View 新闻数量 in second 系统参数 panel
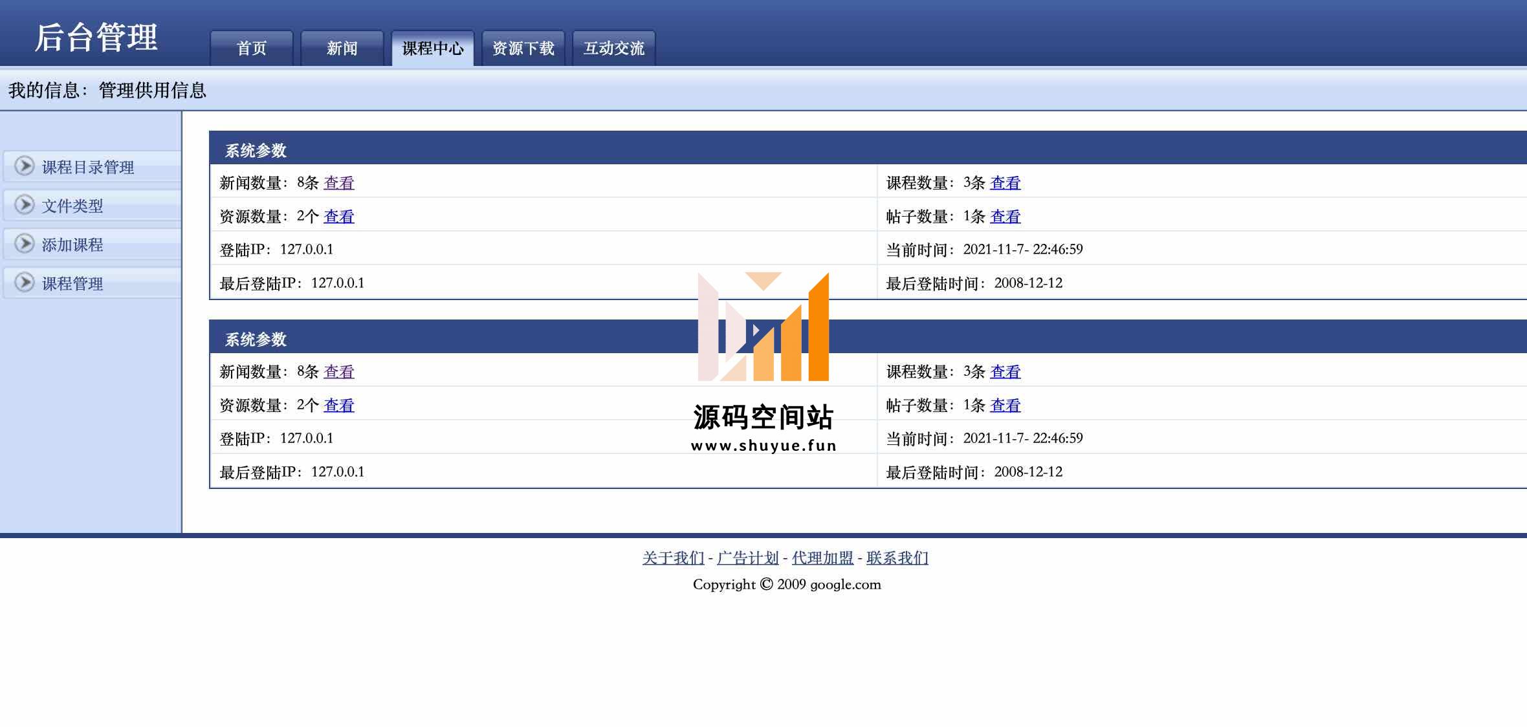1527x727 pixels. 339,372
